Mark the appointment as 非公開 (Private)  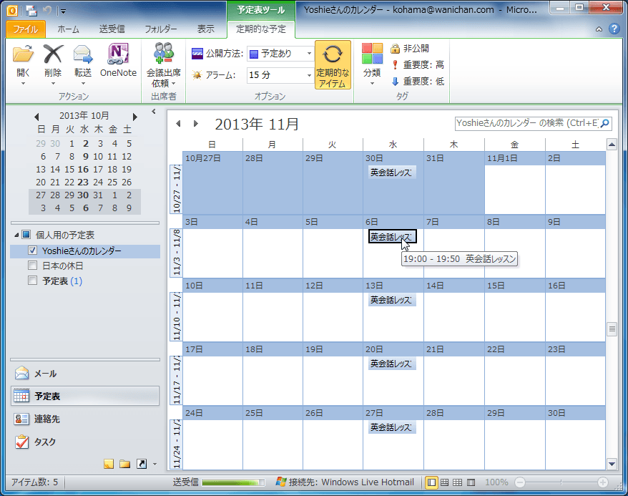(410, 49)
